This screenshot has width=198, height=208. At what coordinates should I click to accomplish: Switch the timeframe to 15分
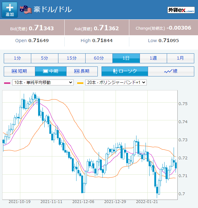coord(72,58)
